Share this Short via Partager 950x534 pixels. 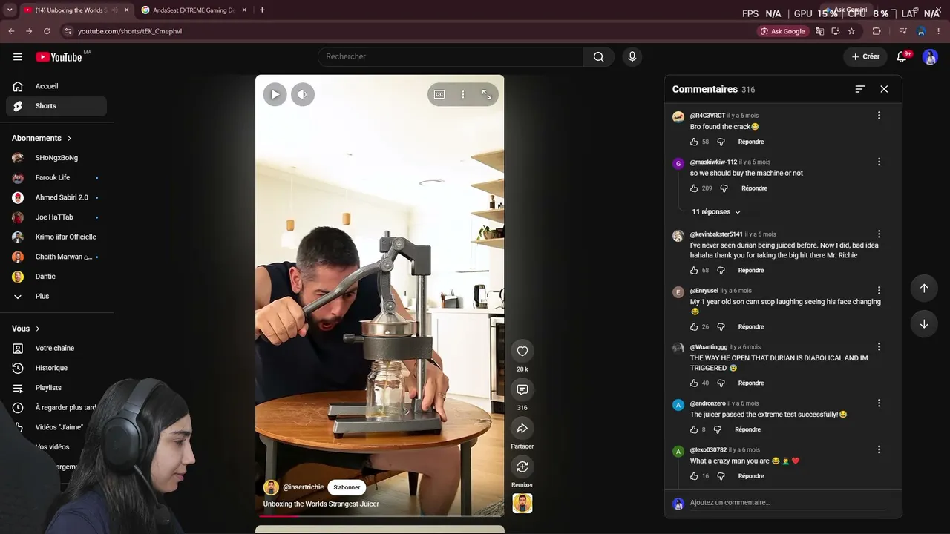[522, 429]
